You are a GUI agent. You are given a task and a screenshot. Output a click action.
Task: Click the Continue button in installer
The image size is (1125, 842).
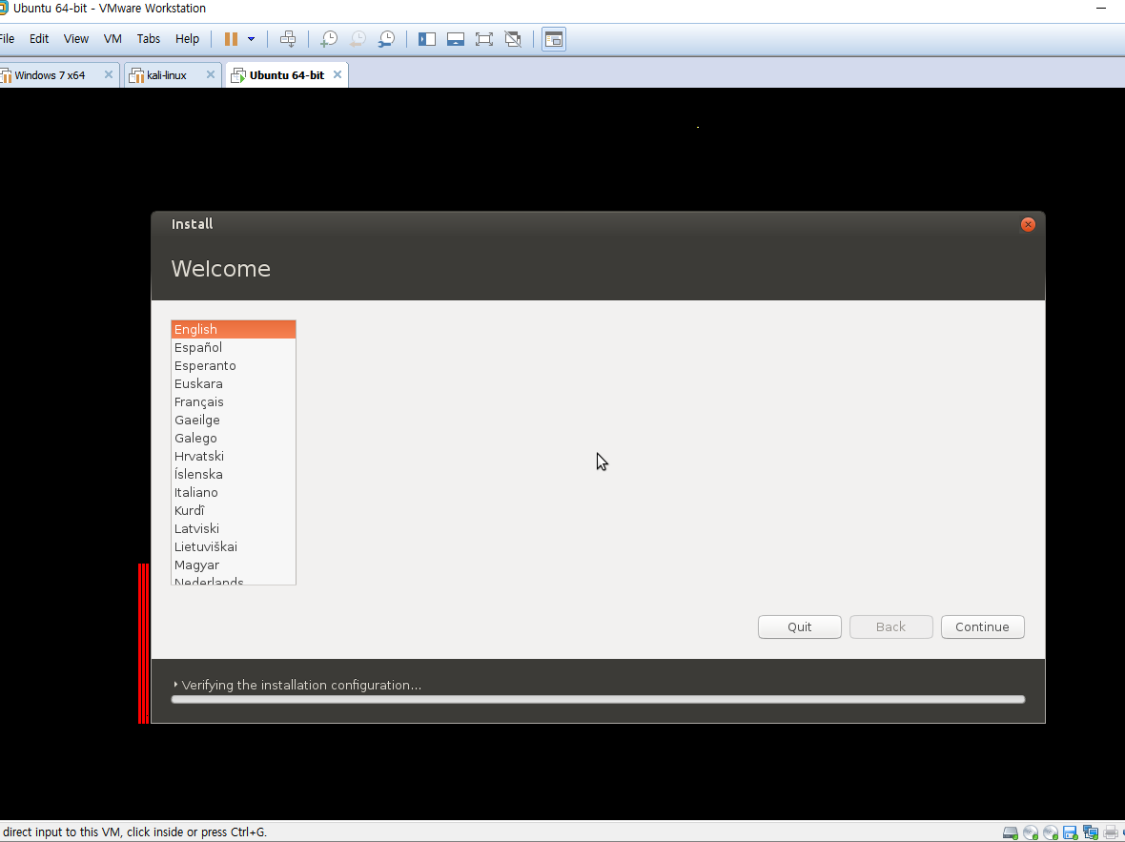(x=982, y=626)
